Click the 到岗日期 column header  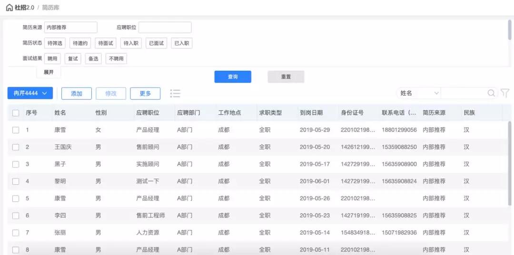[x=311, y=113]
